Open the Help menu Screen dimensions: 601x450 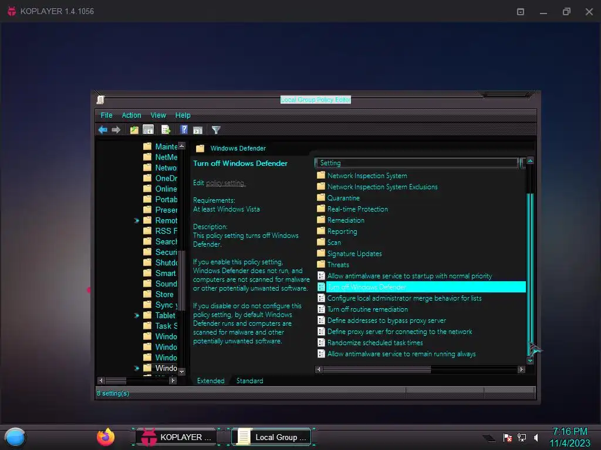pos(183,115)
